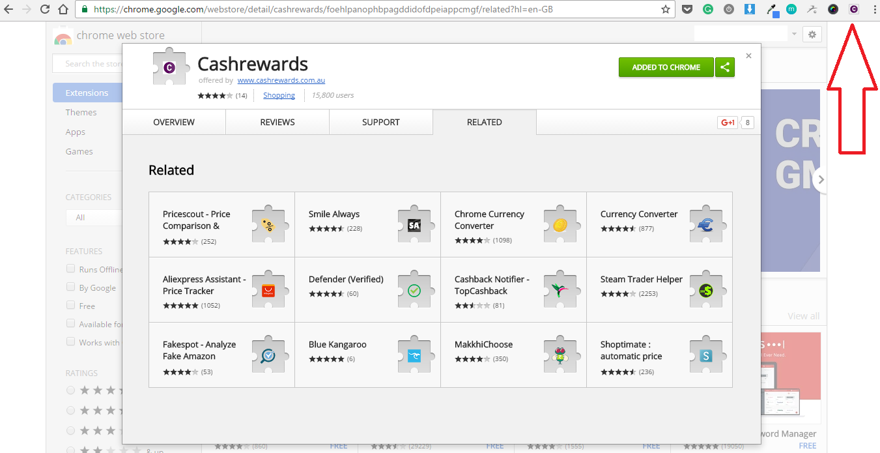This screenshot has width=880, height=453.
Task: Open the Pocket extension icon
Action: [x=687, y=9]
